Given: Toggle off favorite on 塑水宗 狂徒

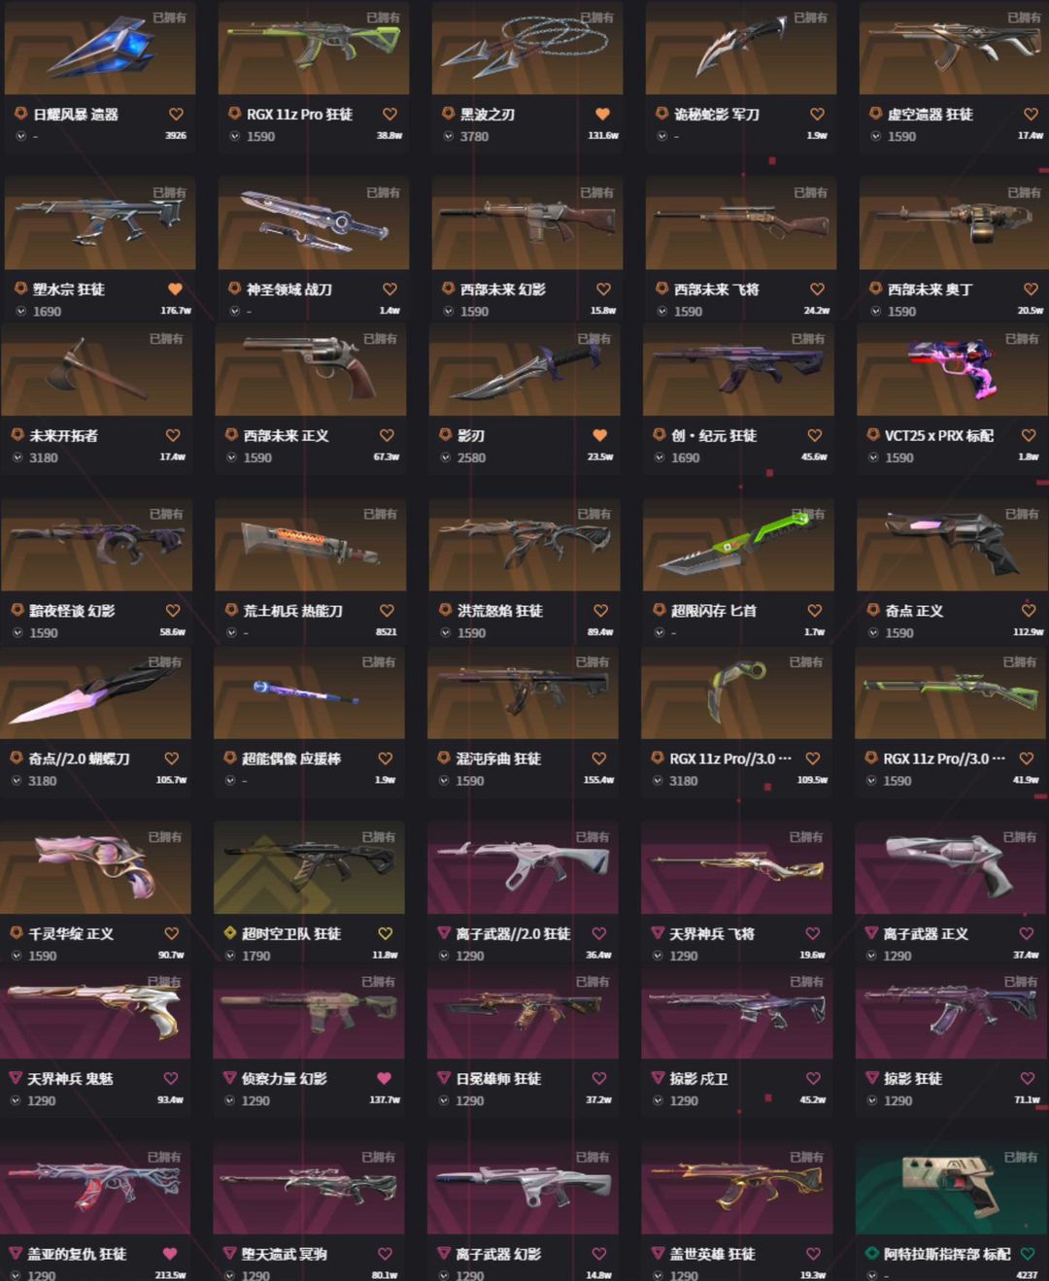Looking at the screenshot, I should [x=176, y=288].
